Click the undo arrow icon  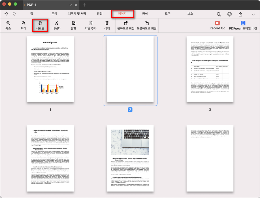(x=6, y=13)
